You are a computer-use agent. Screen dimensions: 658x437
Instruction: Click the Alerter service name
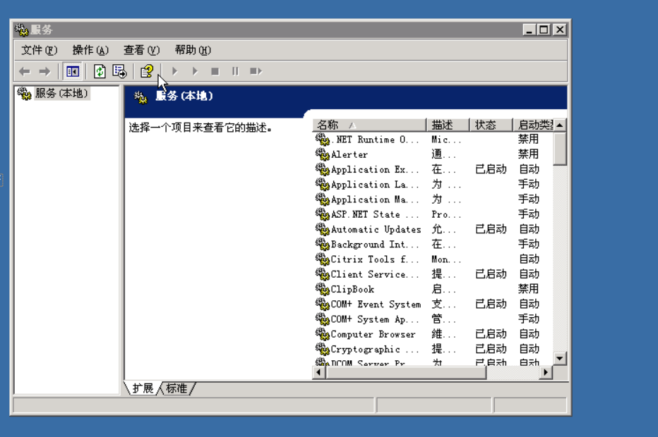(349, 154)
